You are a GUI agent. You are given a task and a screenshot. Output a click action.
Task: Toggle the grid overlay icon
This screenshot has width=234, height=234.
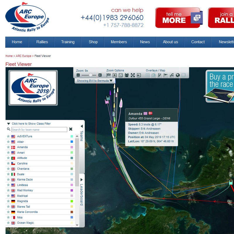pos(147,75)
